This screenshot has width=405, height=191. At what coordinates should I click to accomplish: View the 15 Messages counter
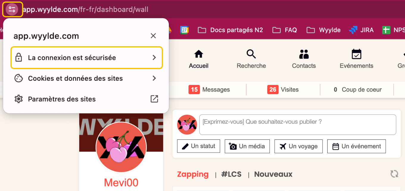pos(209,89)
